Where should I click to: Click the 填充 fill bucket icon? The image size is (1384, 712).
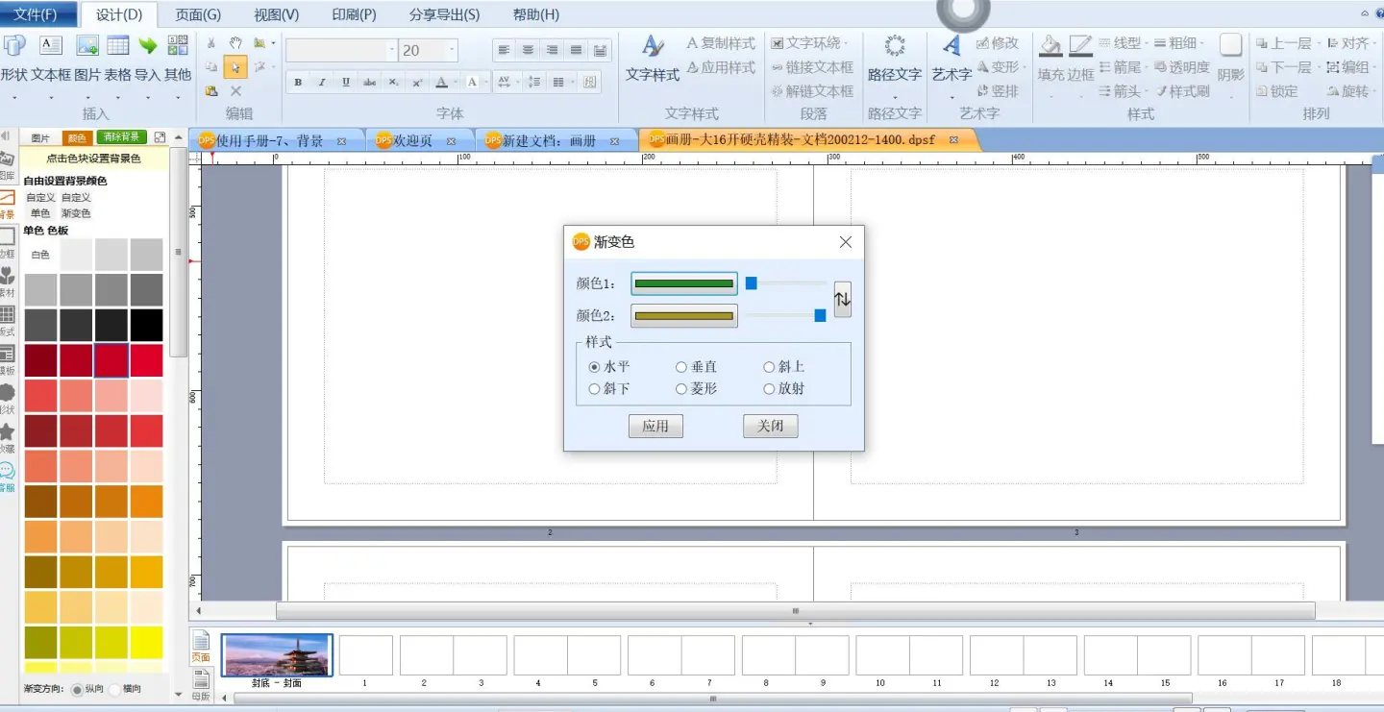pos(1050,47)
